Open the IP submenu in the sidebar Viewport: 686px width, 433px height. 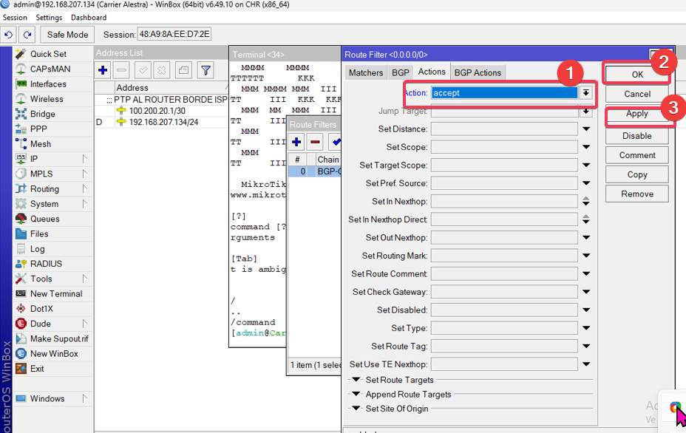[x=53, y=159]
